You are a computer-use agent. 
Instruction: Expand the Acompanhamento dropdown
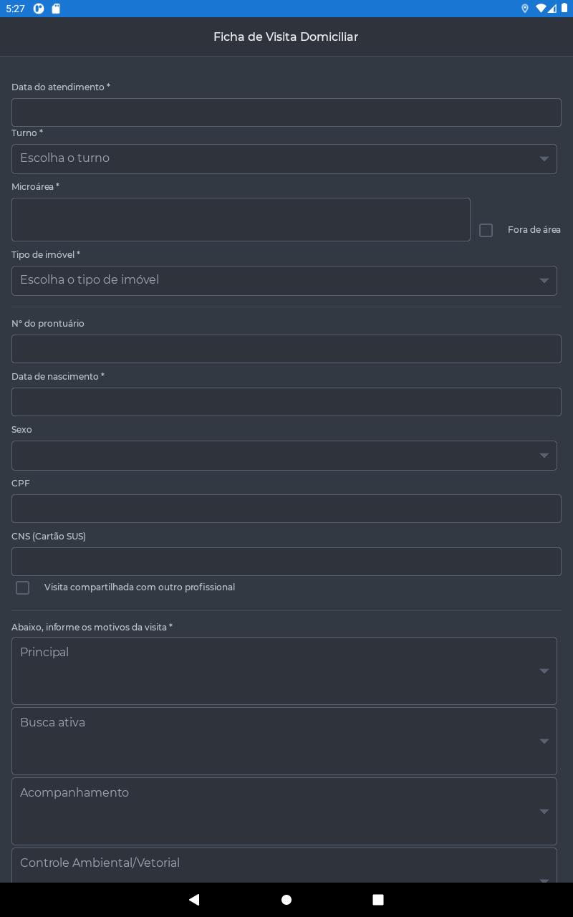(284, 811)
